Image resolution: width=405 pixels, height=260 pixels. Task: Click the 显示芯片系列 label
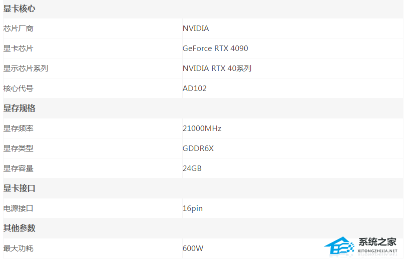tap(26, 68)
